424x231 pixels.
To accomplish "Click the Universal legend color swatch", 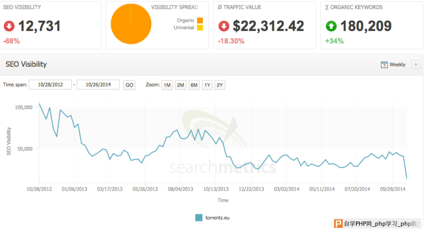I will coord(200,28).
